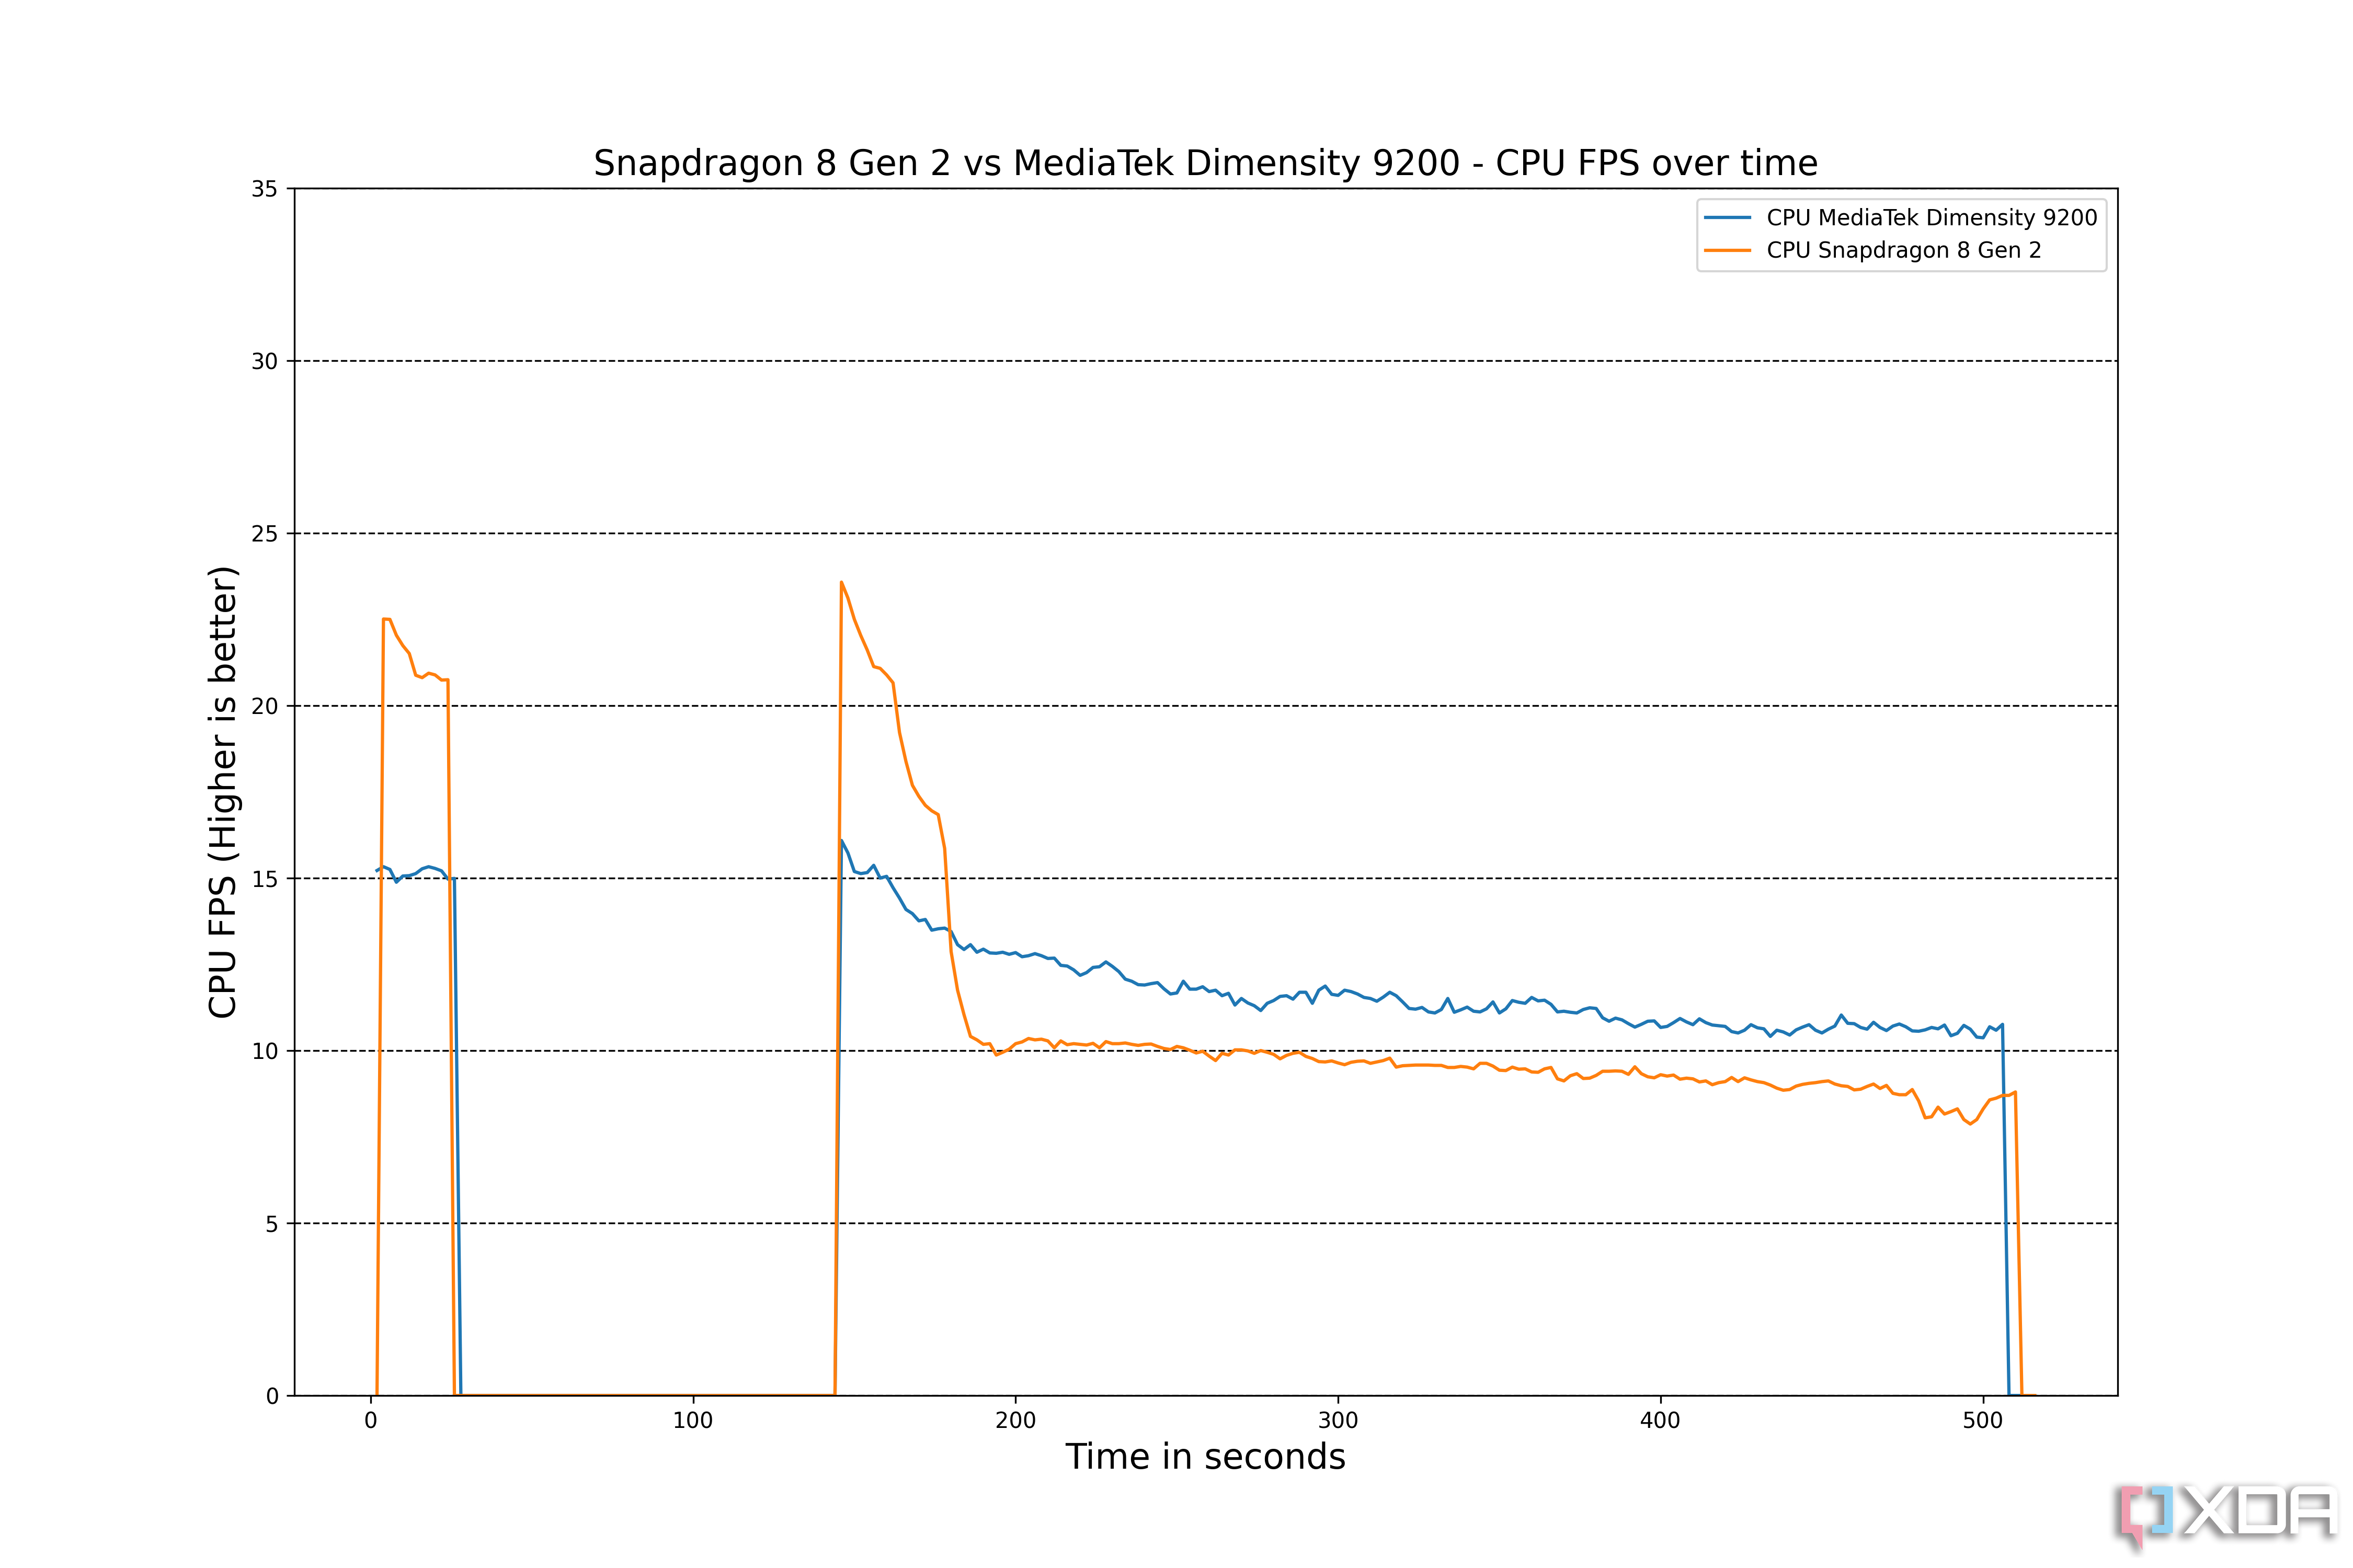The image size is (2353, 1568).
Task: Click the chart title about Snapdragon vs MediaTek
Action: tap(1205, 163)
